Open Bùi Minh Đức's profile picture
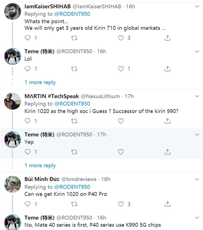This screenshot has width=203, height=230. (13, 184)
